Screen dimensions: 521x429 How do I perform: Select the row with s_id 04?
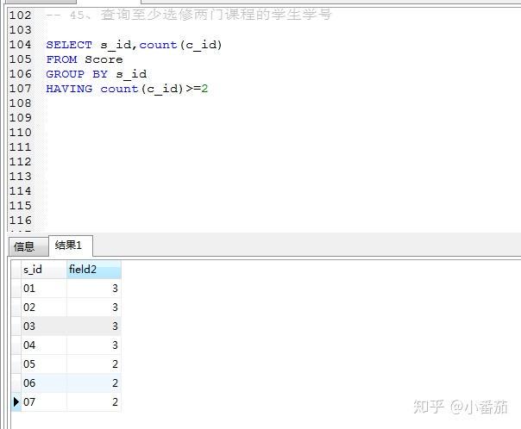[66, 345]
